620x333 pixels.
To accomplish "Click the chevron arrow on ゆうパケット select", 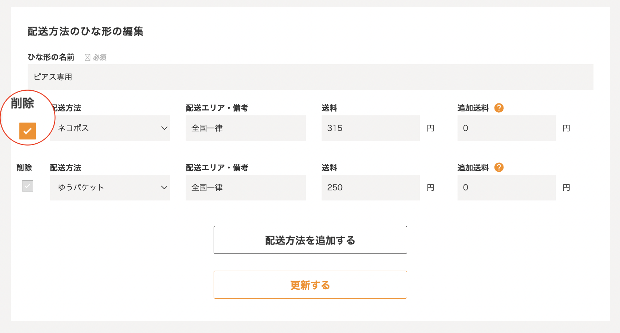I will click(164, 187).
